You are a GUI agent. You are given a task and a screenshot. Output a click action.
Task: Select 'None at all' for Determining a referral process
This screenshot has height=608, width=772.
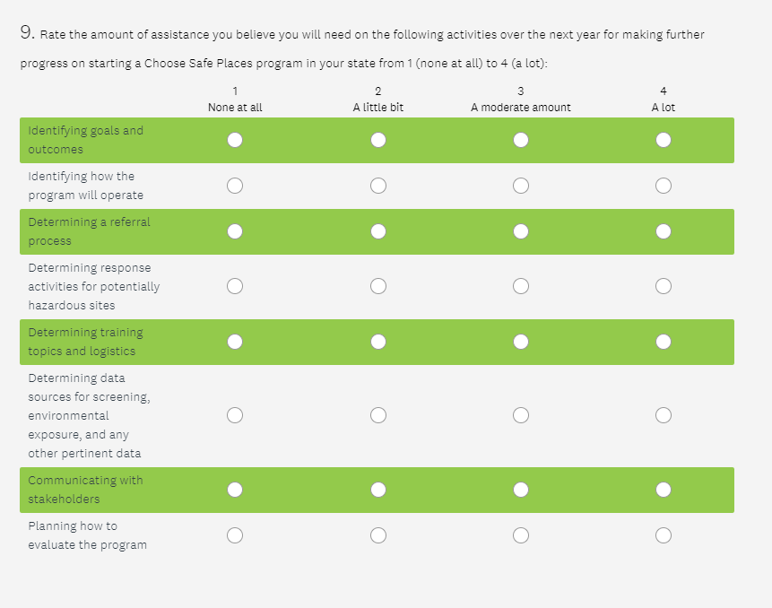(235, 231)
